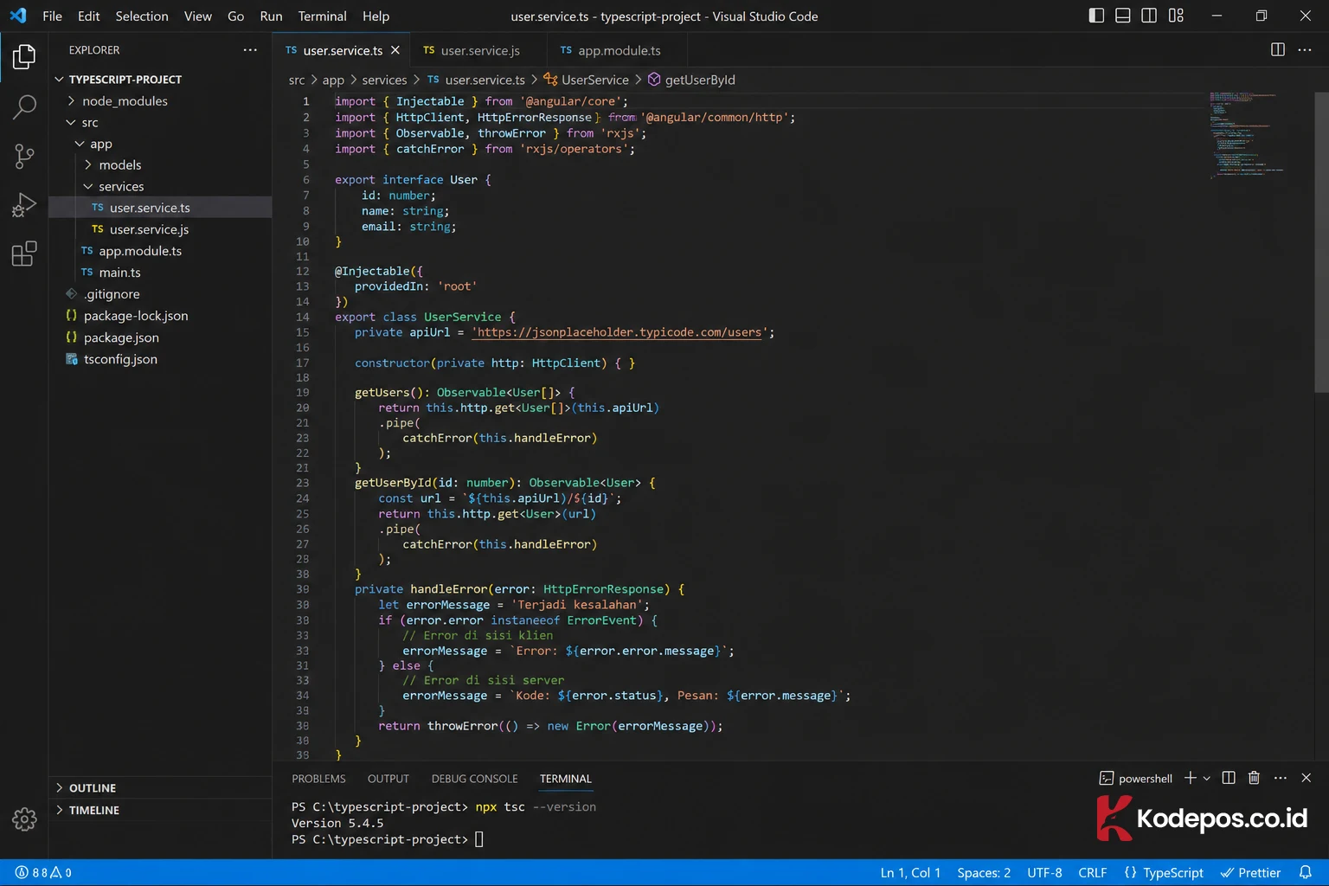Open the Help menu

pyautogui.click(x=376, y=16)
